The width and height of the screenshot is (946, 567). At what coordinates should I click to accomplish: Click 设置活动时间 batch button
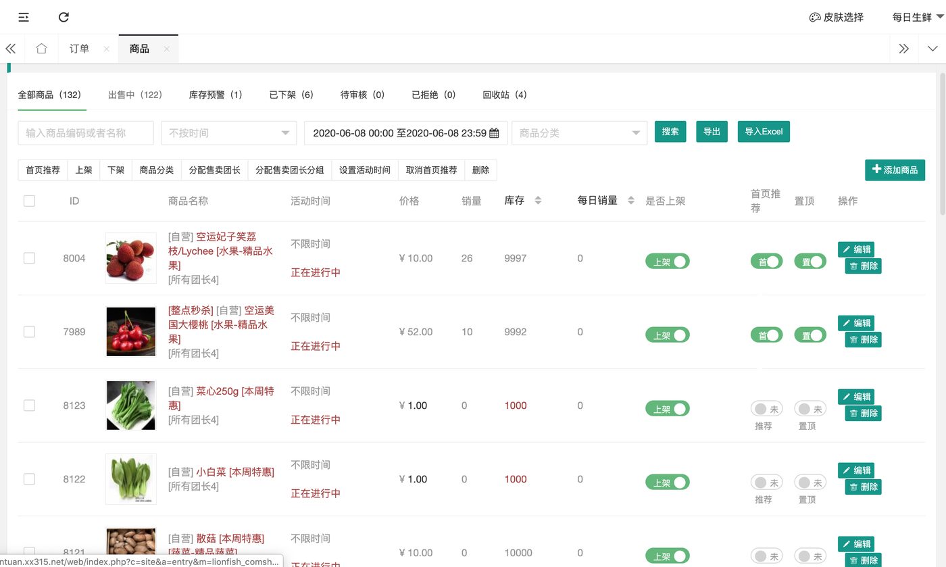point(365,170)
